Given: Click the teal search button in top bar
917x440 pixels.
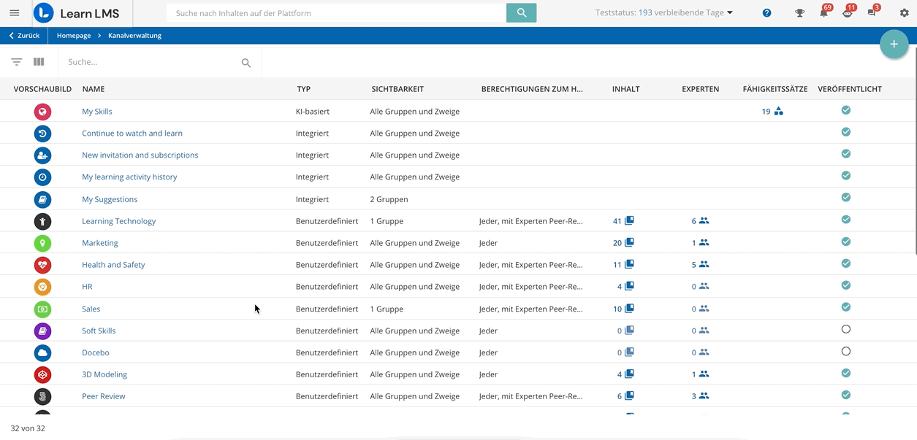Looking at the screenshot, I should pyautogui.click(x=521, y=12).
